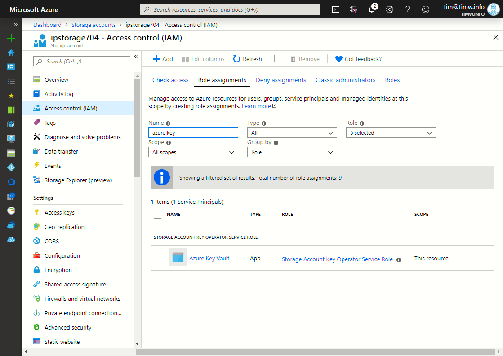Send feedback using the smiley icon
Screen dimensions: 503x356
point(426,9)
